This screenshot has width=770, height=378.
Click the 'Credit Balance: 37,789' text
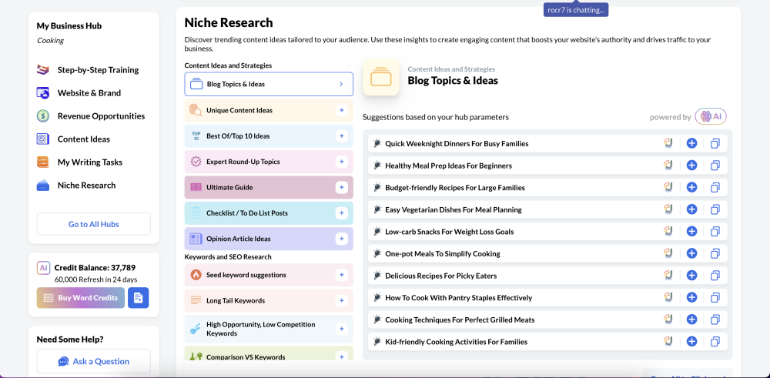point(95,268)
